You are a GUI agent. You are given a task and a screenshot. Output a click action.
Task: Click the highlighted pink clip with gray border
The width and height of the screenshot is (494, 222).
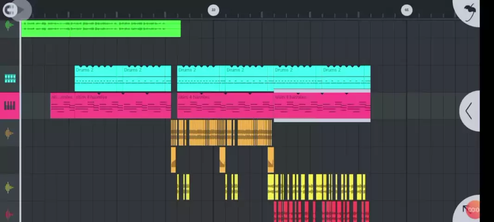322,106
